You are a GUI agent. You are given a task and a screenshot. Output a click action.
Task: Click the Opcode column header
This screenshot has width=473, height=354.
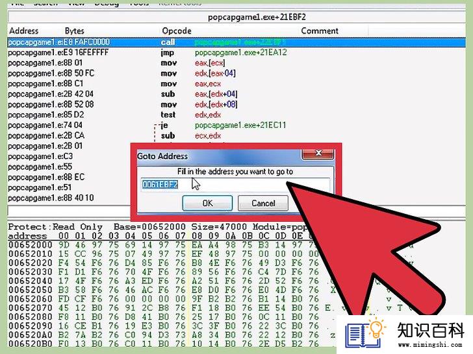[177, 30]
